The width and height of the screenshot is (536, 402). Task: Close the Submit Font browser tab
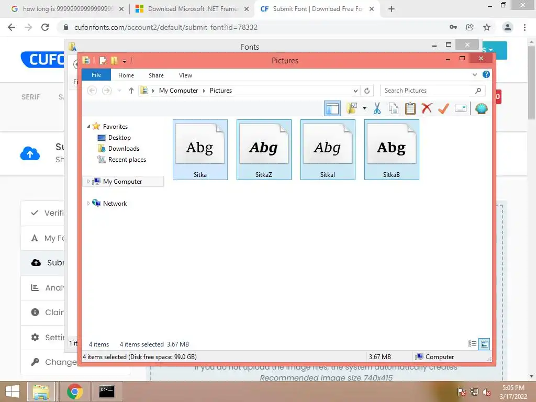pos(372,9)
